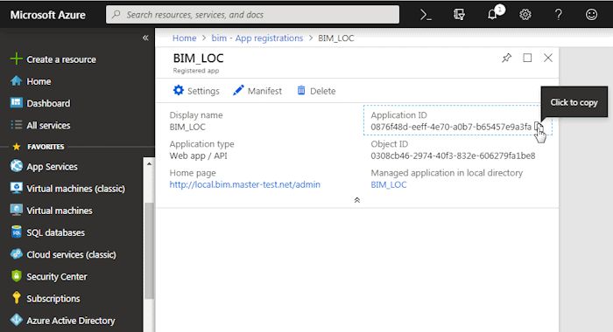The image size is (613, 332).
Task: Click the Subscriptions key icon
Action: tap(17, 298)
